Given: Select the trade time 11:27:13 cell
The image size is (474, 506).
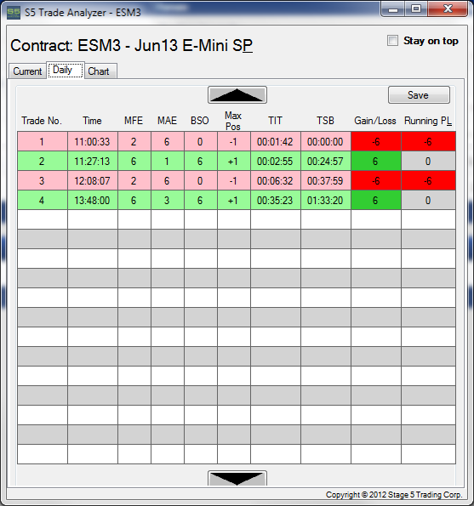Looking at the screenshot, I should coord(93,161).
